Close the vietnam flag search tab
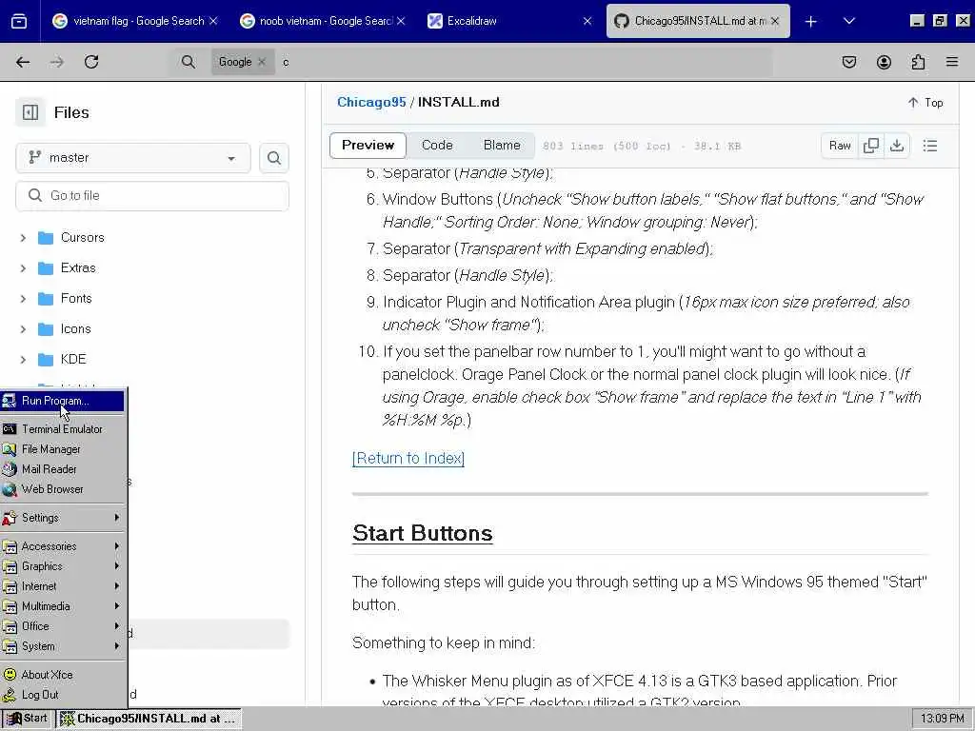This screenshot has width=975, height=731. pos(213,21)
